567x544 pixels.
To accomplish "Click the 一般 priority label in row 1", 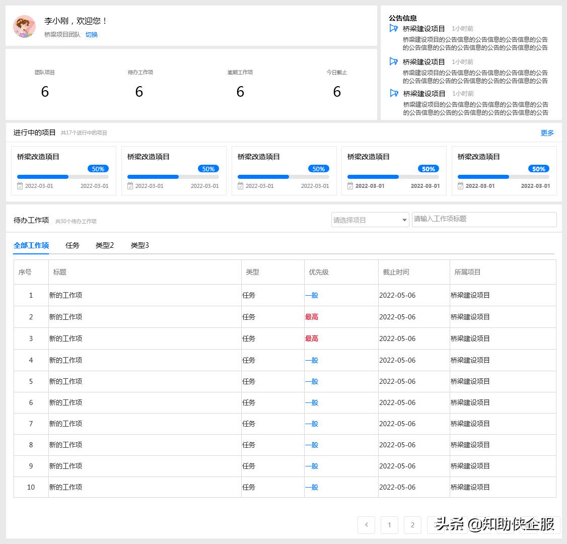I will [x=312, y=296].
